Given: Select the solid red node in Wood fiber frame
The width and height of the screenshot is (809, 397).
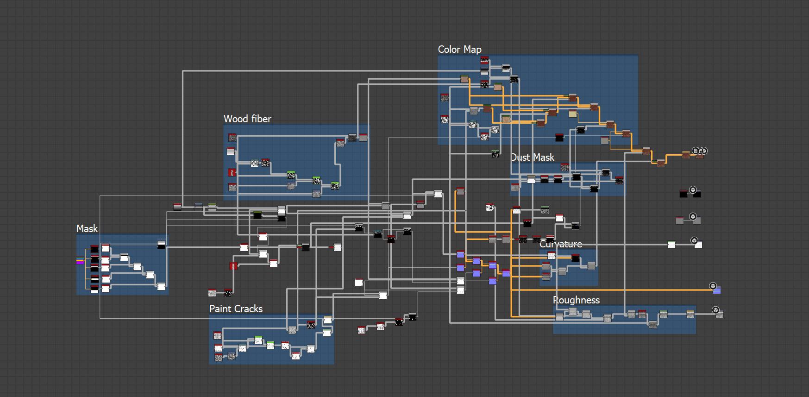Looking at the screenshot, I should coord(232,173).
